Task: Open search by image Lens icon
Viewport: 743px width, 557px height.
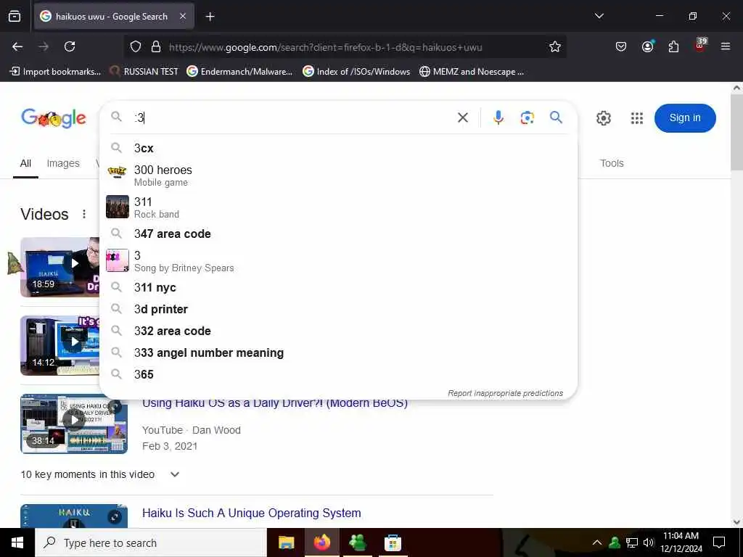Action: [527, 117]
